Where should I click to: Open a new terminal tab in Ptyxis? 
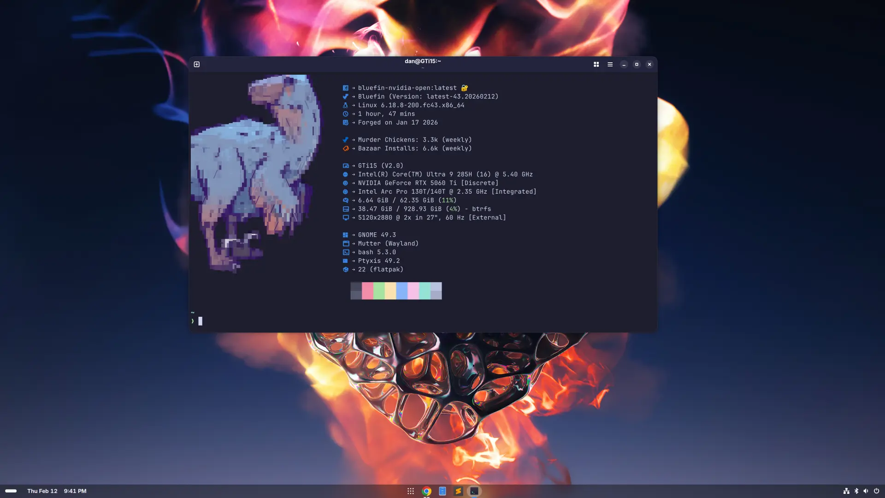197,65
